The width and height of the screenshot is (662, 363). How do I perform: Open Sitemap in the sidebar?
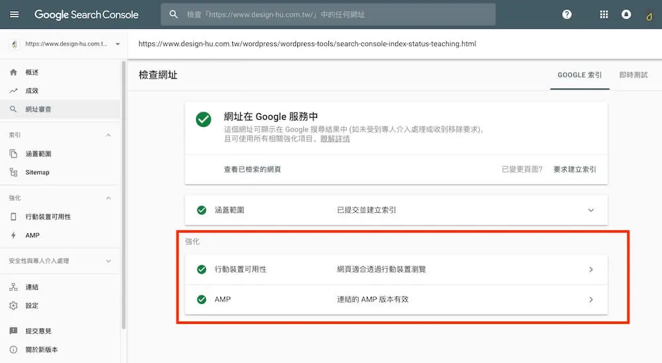(37, 172)
